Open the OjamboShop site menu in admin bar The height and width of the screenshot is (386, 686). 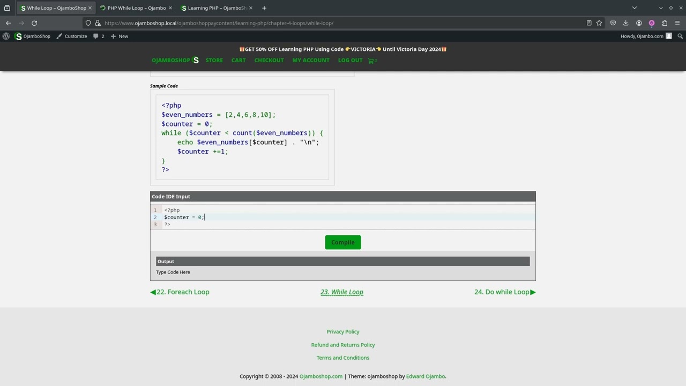coord(33,36)
